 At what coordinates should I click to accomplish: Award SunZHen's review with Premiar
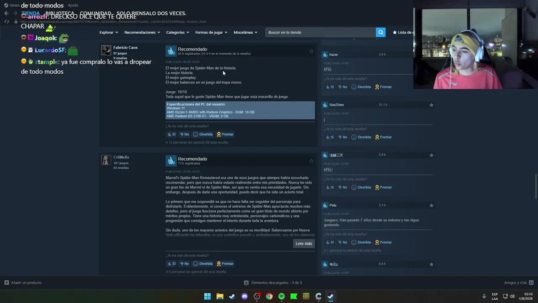tap(383, 137)
